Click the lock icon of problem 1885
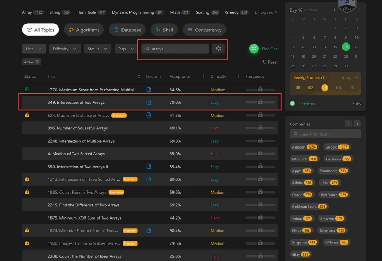The height and width of the screenshot is (261, 382). click(x=27, y=192)
